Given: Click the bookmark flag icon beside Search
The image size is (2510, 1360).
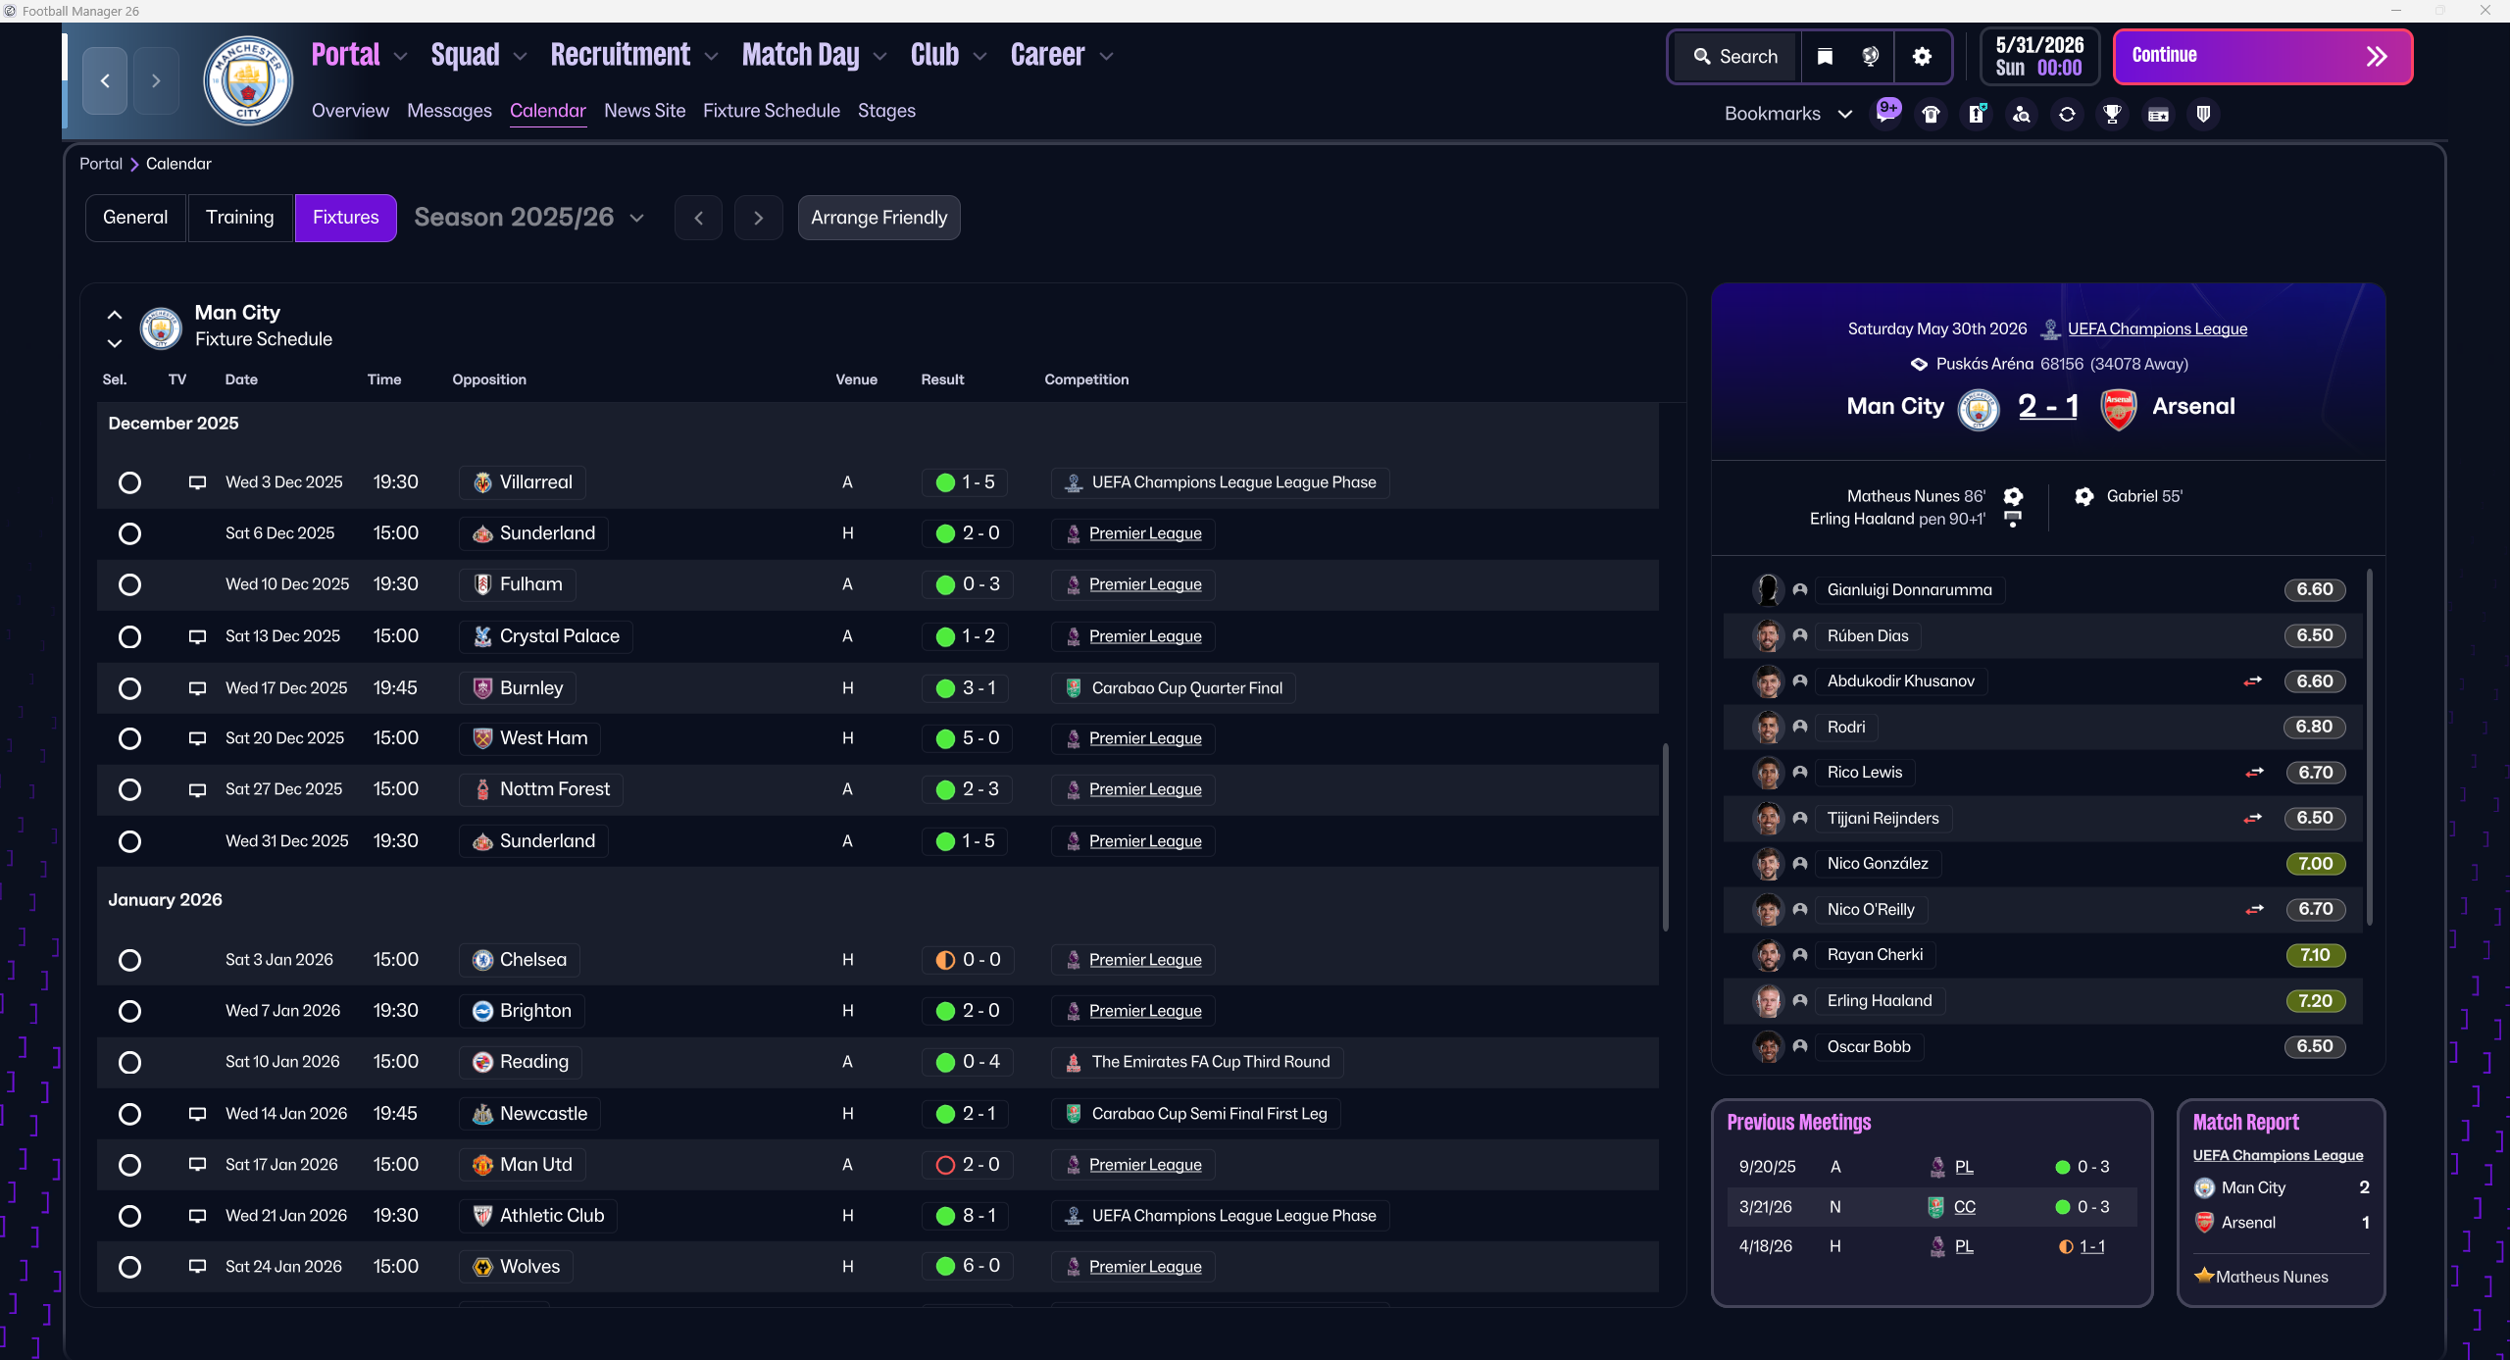Looking at the screenshot, I should pyautogui.click(x=1825, y=57).
